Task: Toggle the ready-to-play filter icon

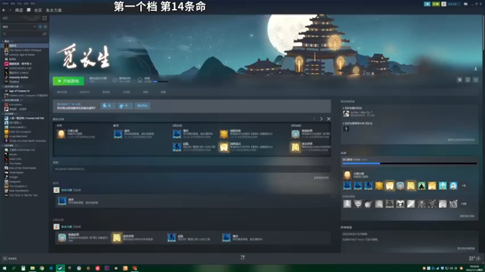Action: tap(45, 27)
